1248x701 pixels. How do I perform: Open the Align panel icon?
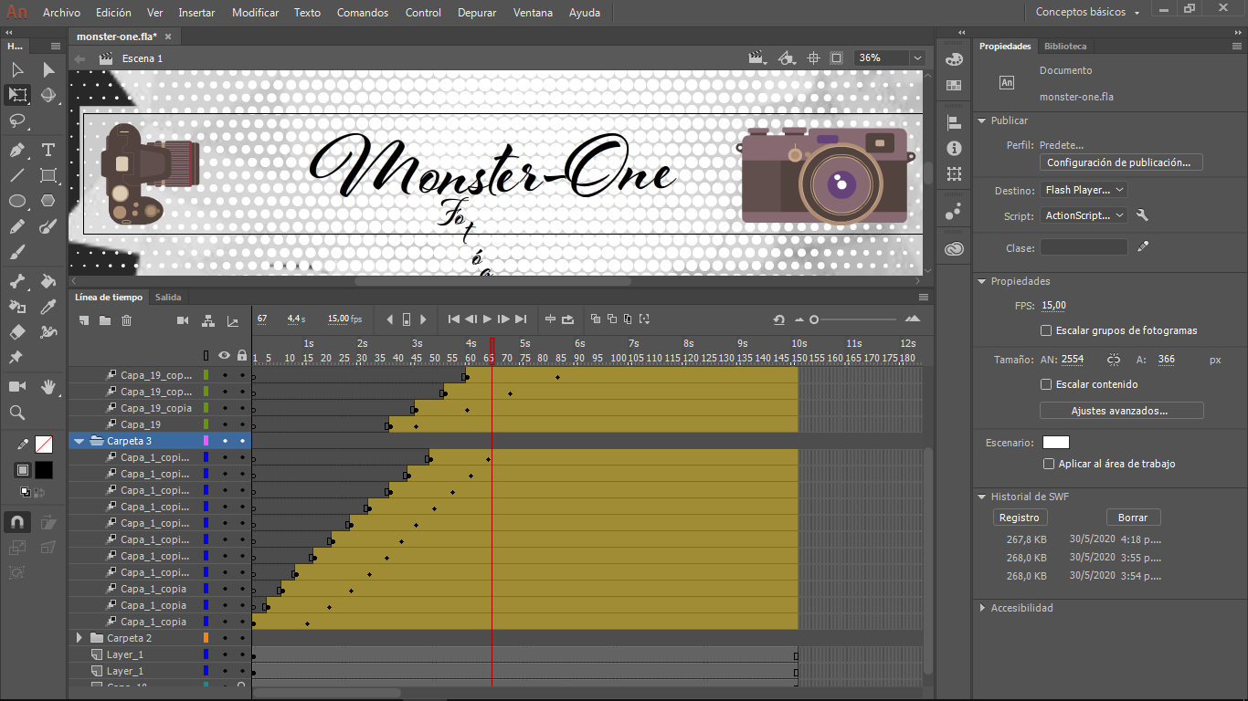tap(954, 122)
